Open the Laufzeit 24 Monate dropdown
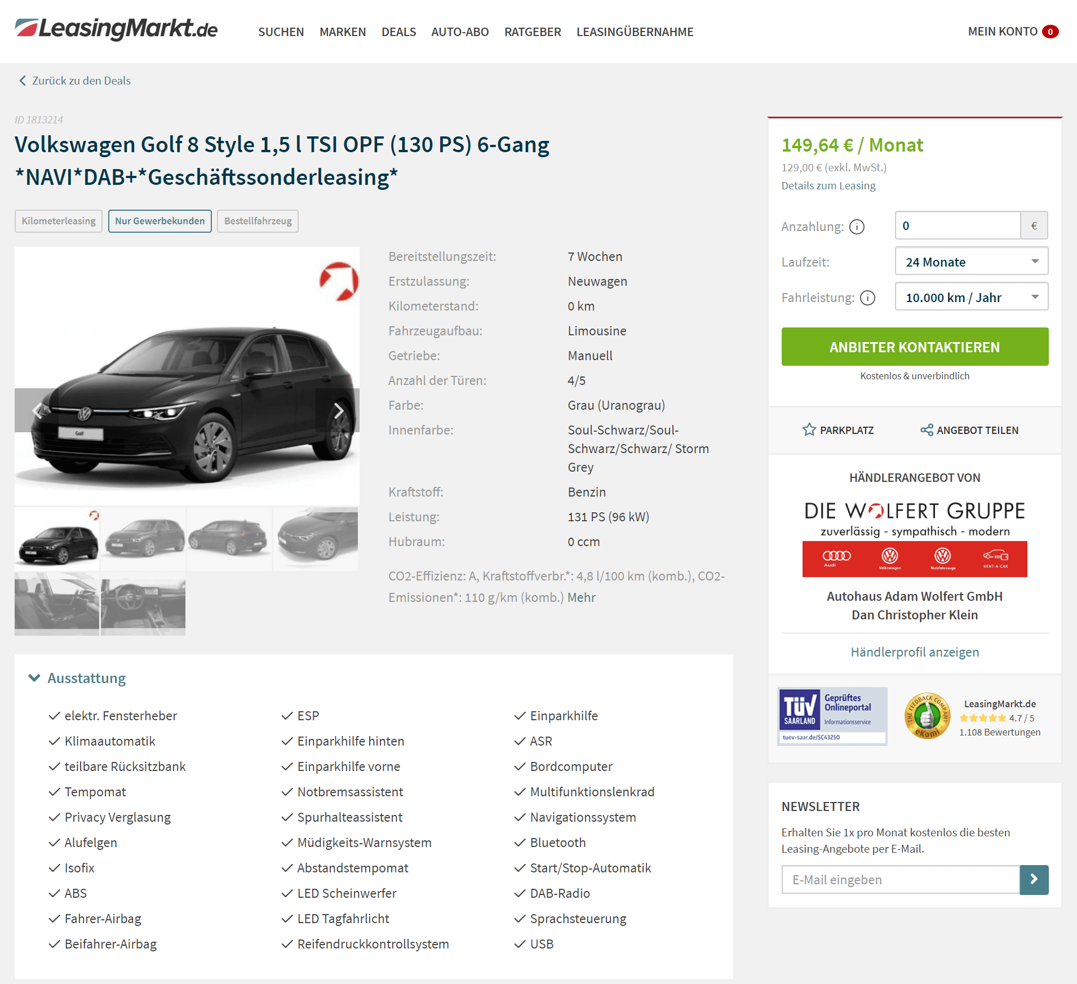The image size is (1077, 984). (972, 261)
